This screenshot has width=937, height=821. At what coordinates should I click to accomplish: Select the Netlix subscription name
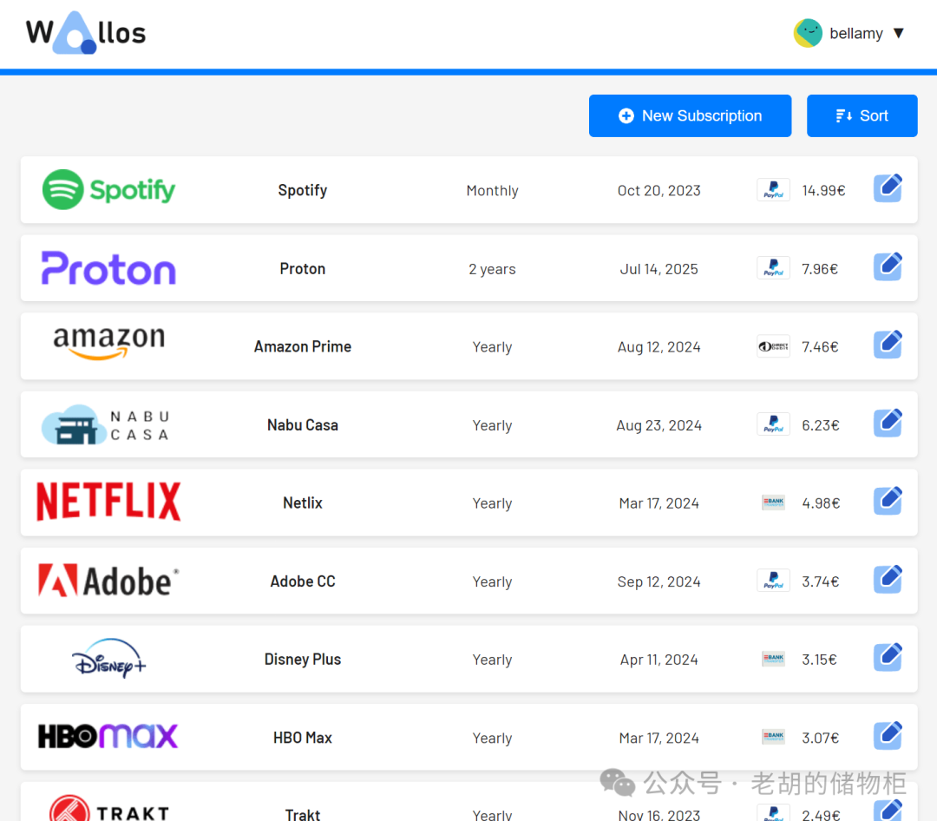303,502
